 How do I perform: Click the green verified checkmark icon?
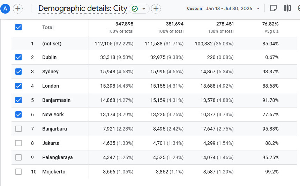click(x=135, y=9)
